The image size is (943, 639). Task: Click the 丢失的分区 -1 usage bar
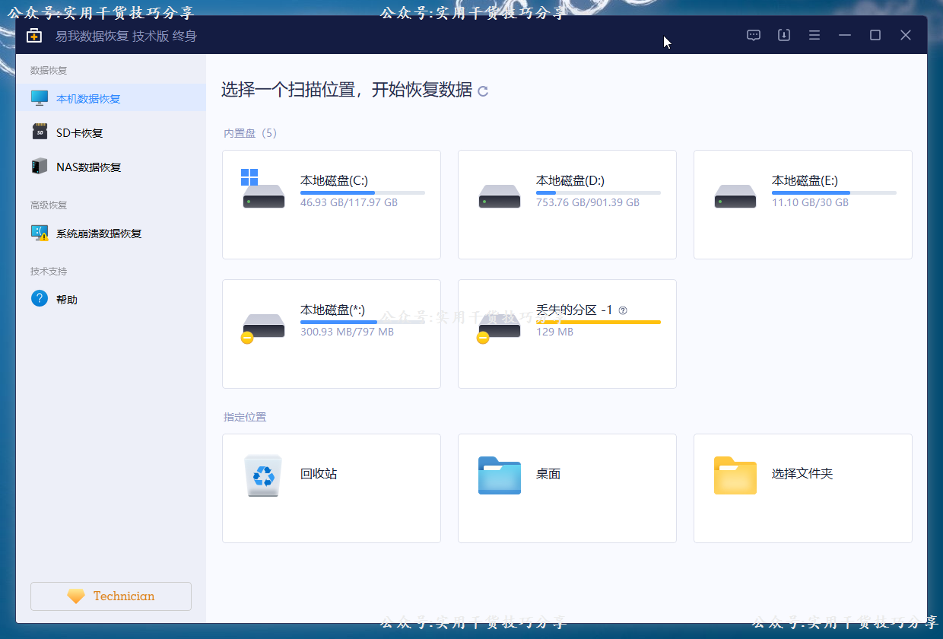tap(599, 323)
